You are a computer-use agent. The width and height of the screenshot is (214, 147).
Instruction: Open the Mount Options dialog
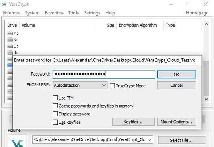click(x=177, y=122)
